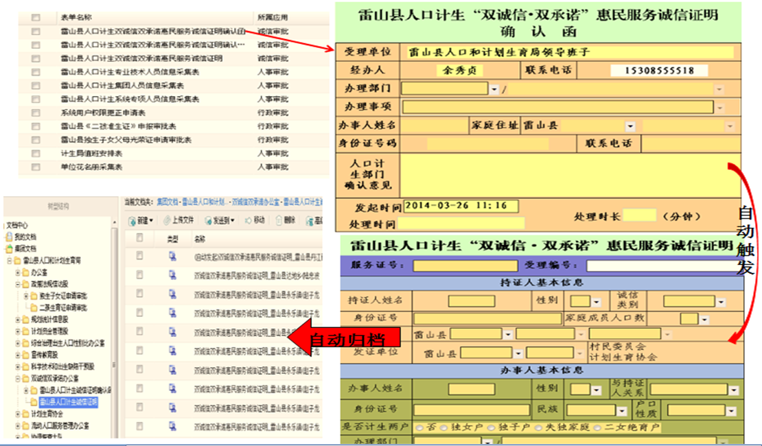Image resolution: width=762 pixels, height=446 pixels.
Task: Click the 新建 (New) toolbar icon
Action: pos(132,220)
